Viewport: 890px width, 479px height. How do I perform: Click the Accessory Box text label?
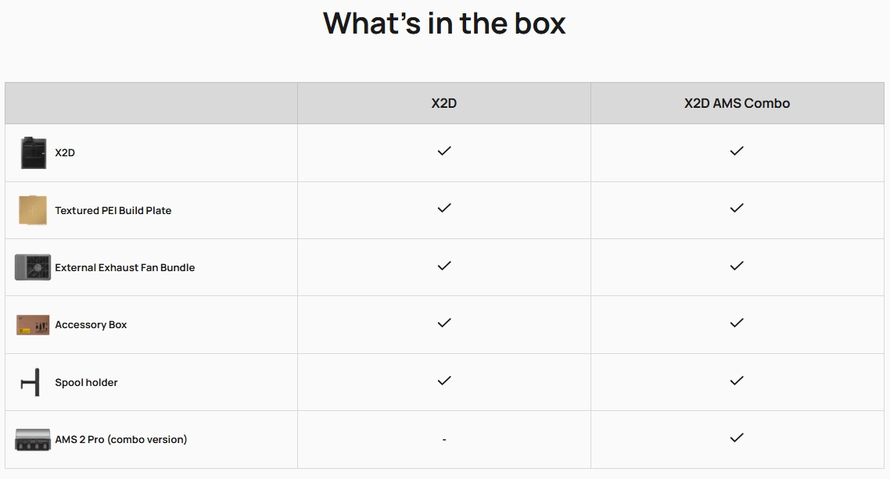pyautogui.click(x=91, y=325)
